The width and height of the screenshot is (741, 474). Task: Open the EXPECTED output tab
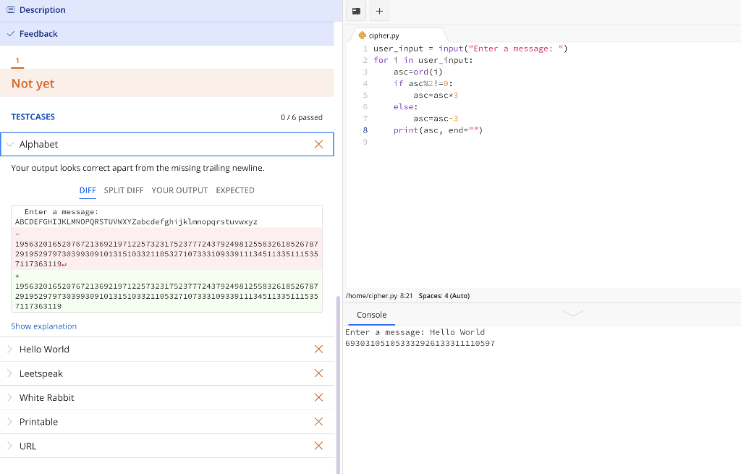pyautogui.click(x=234, y=190)
